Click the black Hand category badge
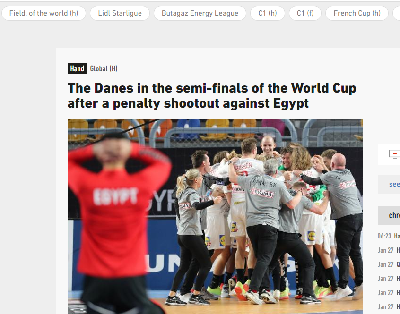 77,68
